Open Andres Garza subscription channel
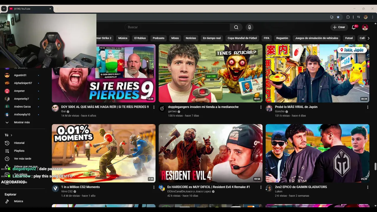 coord(22,107)
